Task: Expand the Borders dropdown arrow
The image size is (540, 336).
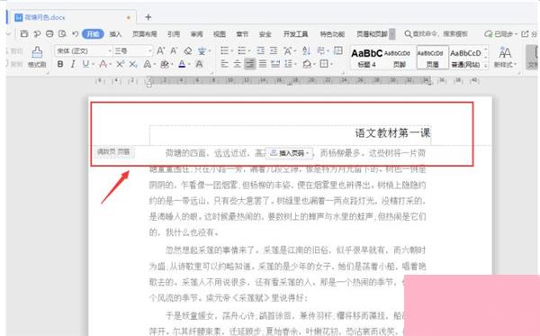Action: (x=331, y=65)
